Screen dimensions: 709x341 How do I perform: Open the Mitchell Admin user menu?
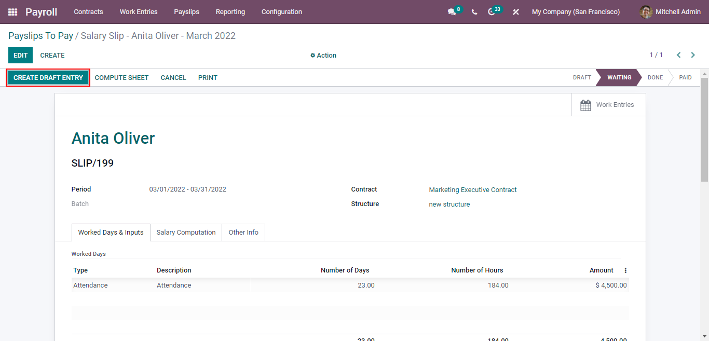point(670,12)
